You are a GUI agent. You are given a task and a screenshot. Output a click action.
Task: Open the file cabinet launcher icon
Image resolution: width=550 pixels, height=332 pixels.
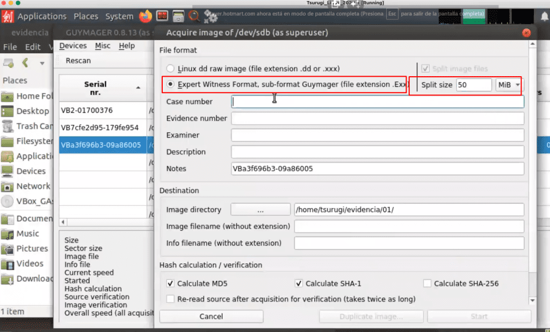click(178, 16)
